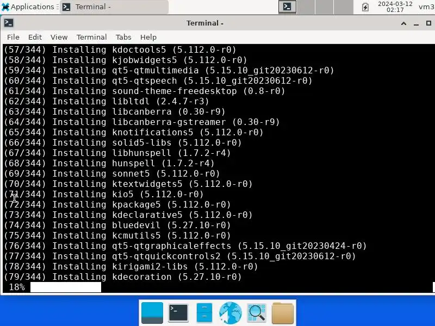This screenshot has width=435, height=326.
Task: Open the File menu
Action: 13,37
